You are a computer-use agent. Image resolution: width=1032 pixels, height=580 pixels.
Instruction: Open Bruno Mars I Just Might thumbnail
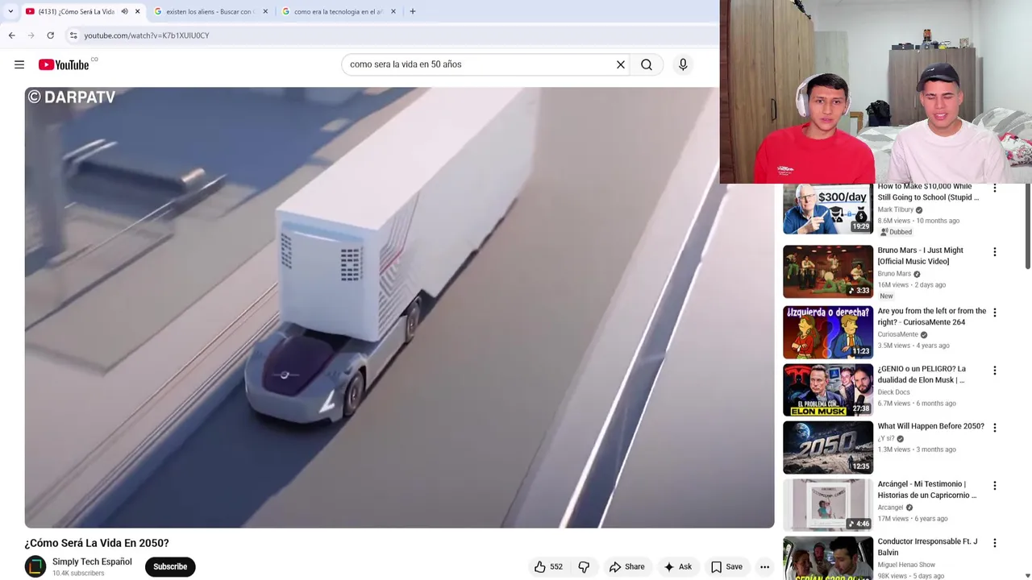[828, 271]
